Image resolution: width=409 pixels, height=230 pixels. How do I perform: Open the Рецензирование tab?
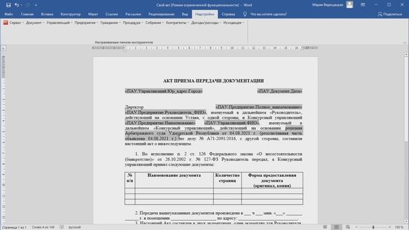click(x=161, y=14)
